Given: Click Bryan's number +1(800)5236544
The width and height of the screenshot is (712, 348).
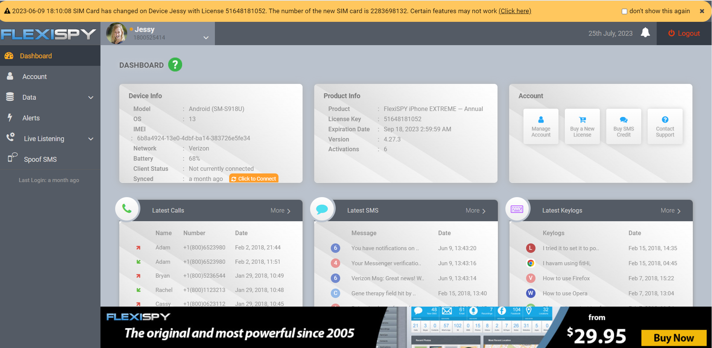Looking at the screenshot, I should pyautogui.click(x=204, y=276).
